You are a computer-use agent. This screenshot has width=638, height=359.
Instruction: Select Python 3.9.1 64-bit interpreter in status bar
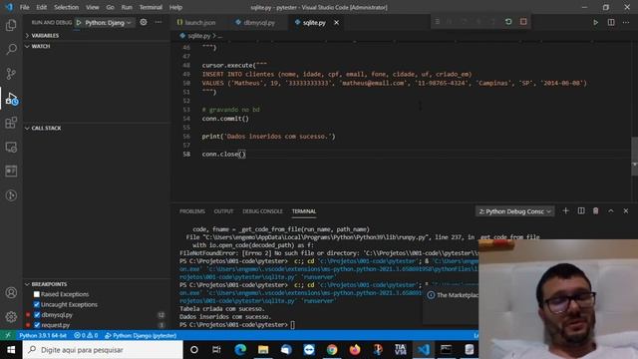[43, 335]
